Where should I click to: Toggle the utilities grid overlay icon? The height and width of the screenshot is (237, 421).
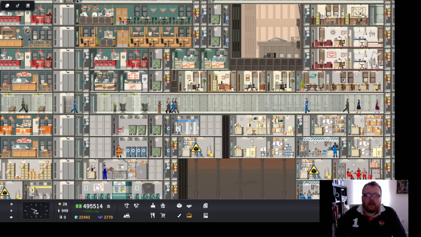pyautogui.click(x=17, y=5)
